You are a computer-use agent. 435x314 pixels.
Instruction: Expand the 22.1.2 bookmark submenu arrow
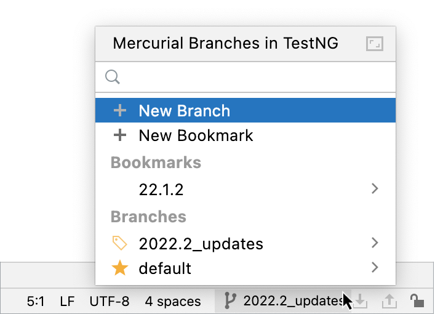[x=375, y=189]
